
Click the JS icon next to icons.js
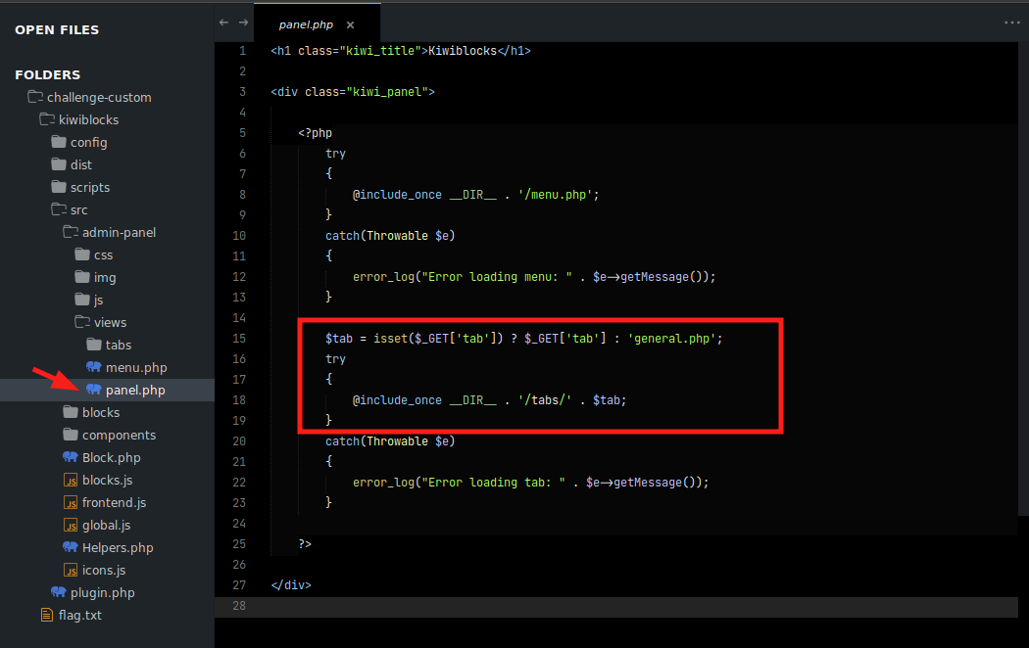pyautogui.click(x=71, y=570)
